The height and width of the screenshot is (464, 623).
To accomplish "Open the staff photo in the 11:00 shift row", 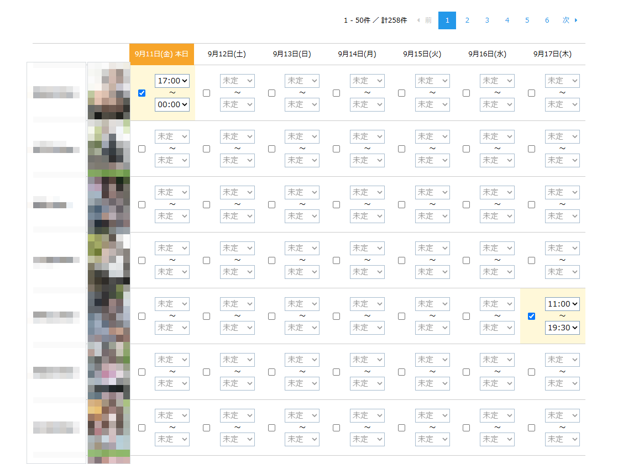I will 109,314.
